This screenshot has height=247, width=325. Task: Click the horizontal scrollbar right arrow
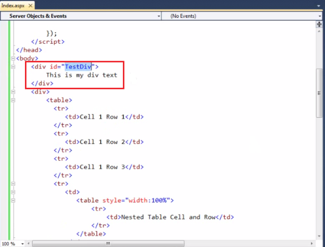click(311, 243)
